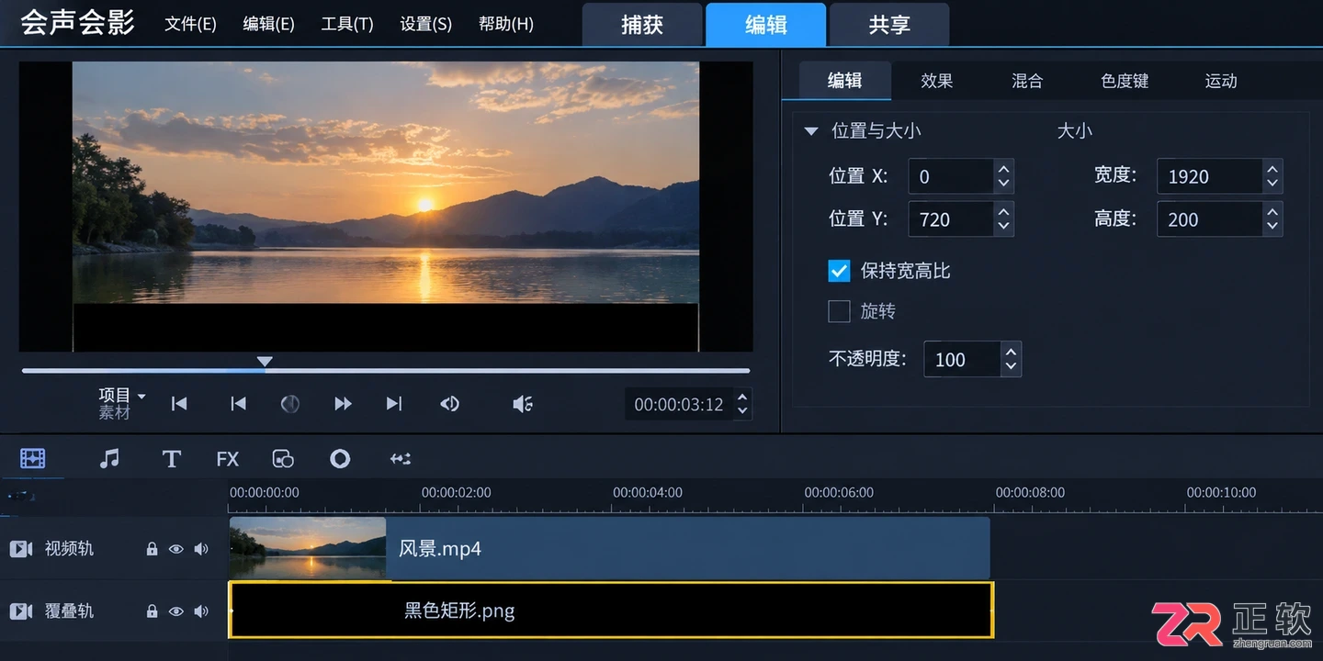Click the timecode 00:00:03:12 spinner arrows
1323x661 pixels.
tap(742, 404)
